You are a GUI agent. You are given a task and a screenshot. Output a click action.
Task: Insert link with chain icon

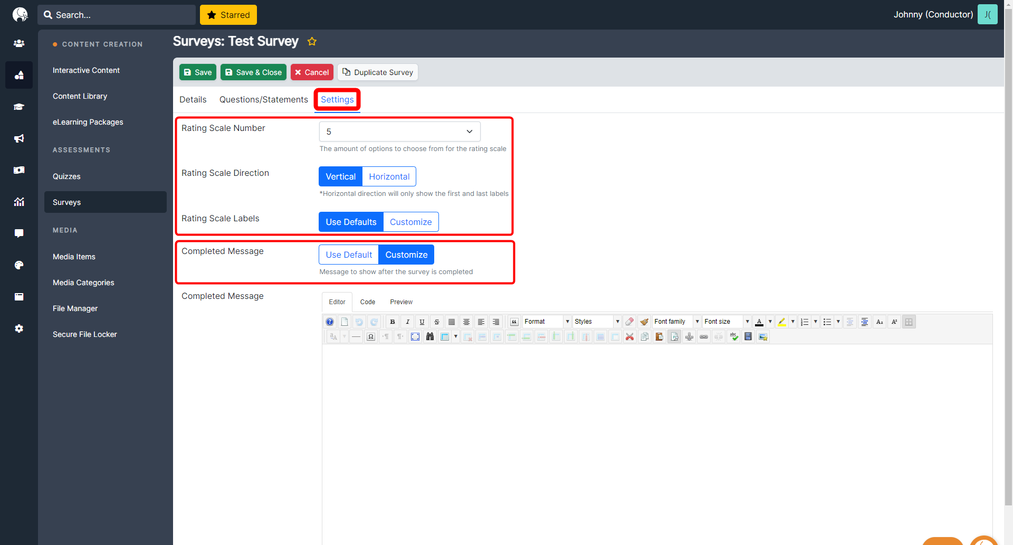tap(704, 336)
